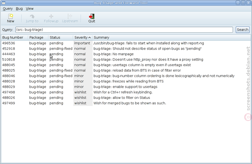The width and height of the screenshot is (252, 164).
Task: Select bug number 497499
Action: coord(9,103)
